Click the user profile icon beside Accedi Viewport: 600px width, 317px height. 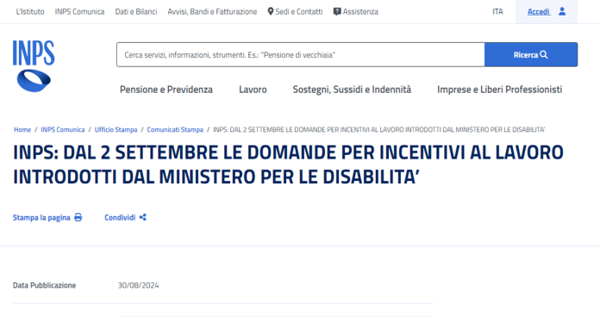562,11
